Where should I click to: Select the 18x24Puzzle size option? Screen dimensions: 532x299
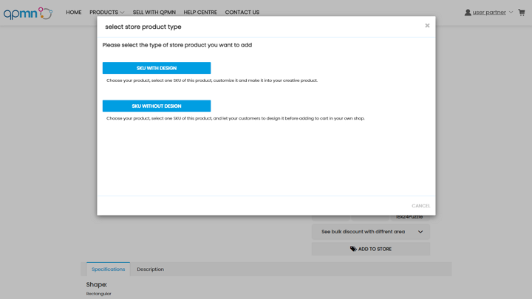[x=409, y=217]
